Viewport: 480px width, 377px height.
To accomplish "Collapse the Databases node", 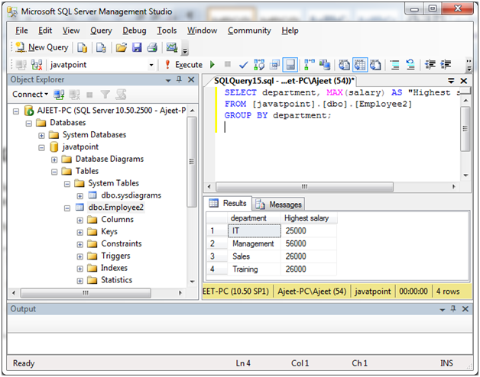I will (x=29, y=124).
